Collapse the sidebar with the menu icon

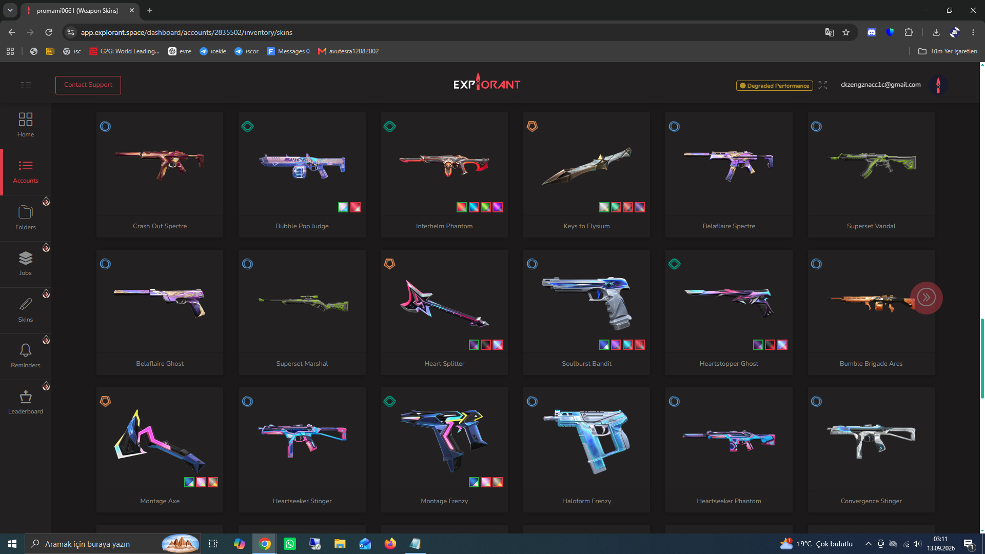[26, 85]
